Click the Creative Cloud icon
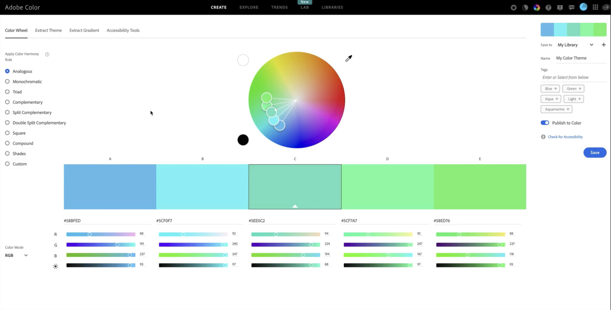Image resolution: width=611 pixels, height=310 pixels. (606, 7)
